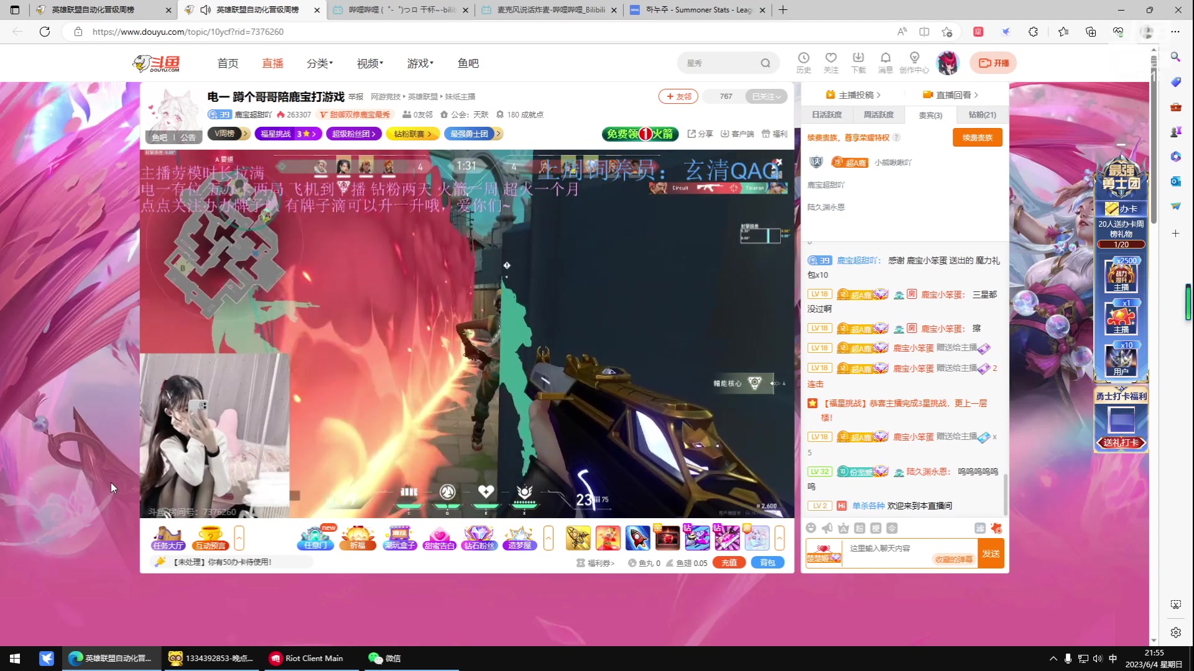Open the emoji smiley in chat toolbar
Image resolution: width=1194 pixels, height=671 pixels.
(x=811, y=528)
